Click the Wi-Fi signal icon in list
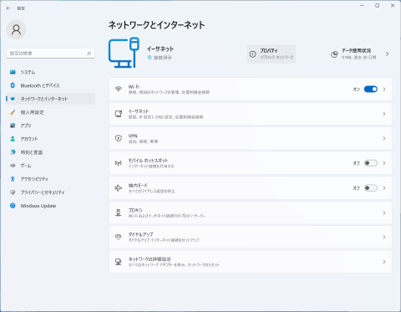401x312 pixels. (119, 89)
